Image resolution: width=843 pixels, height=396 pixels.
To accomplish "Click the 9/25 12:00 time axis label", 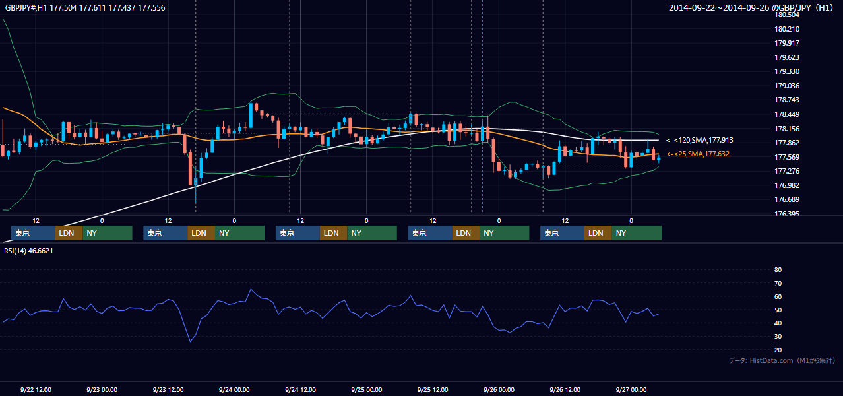I will click(x=433, y=389).
